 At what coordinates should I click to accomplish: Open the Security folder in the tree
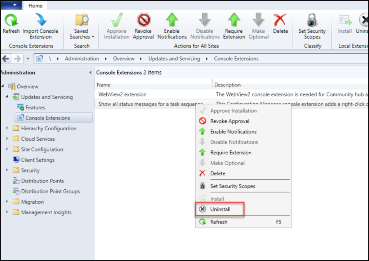(26, 170)
